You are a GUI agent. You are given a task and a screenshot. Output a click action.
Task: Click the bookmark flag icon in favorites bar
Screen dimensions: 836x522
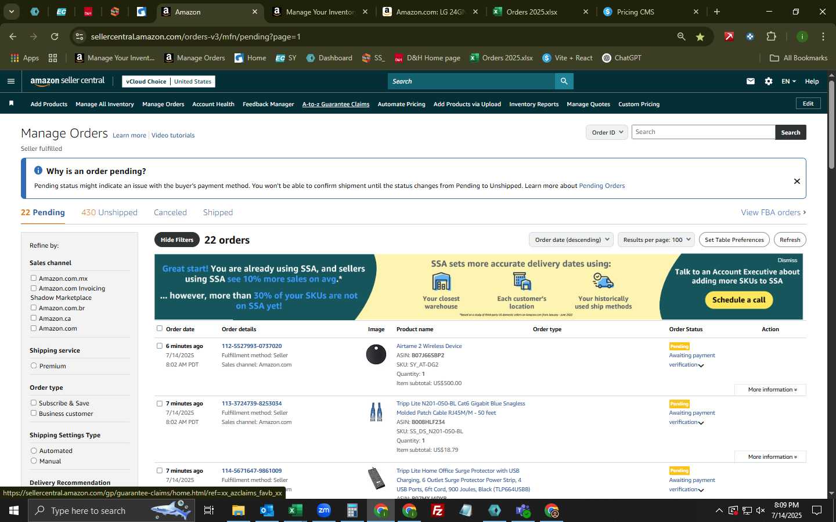click(x=11, y=104)
